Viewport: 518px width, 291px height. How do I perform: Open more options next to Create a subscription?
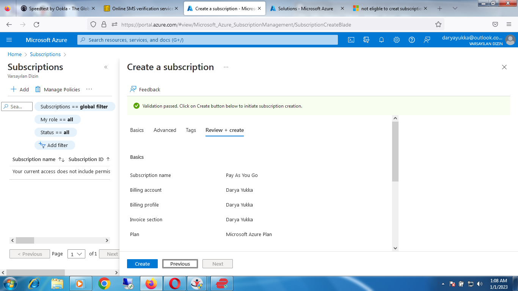(x=226, y=67)
